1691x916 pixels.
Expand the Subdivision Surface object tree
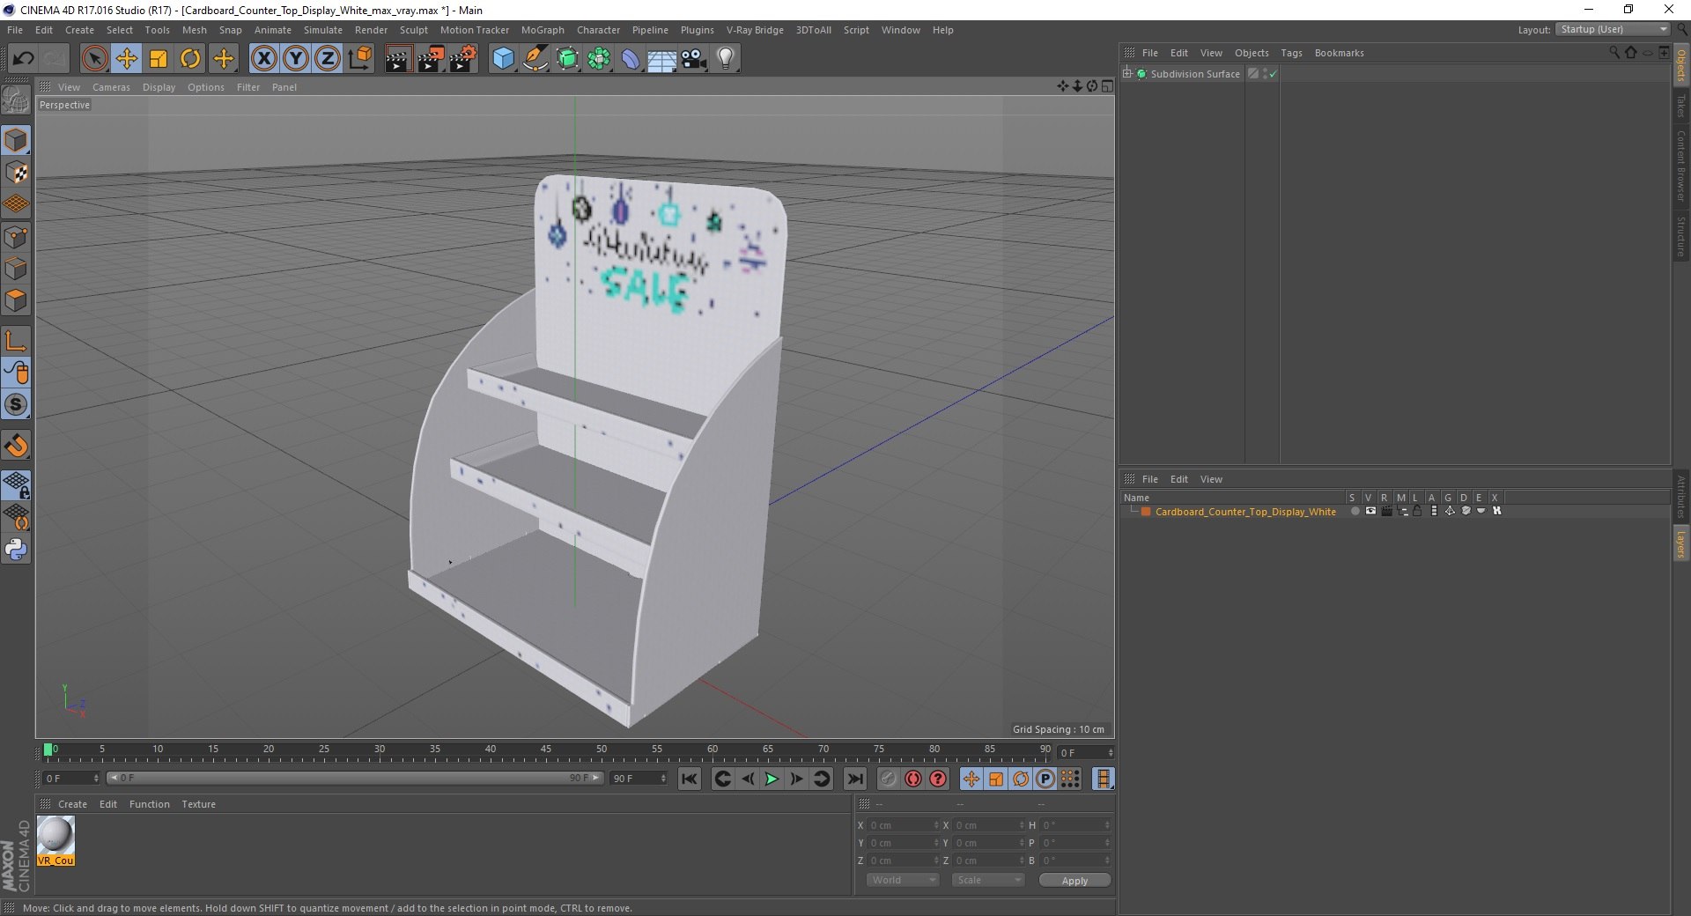[x=1127, y=74]
